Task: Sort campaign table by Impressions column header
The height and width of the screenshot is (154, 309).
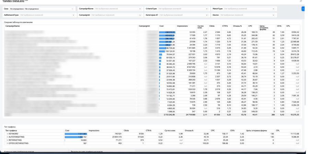Action: tap(182, 26)
